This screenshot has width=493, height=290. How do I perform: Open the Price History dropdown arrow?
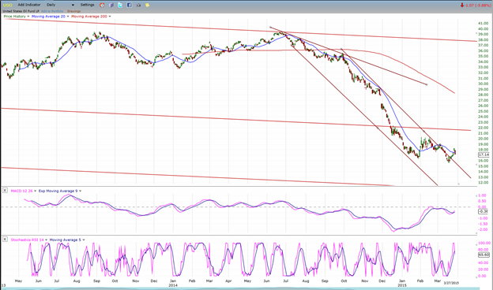(28, 17)
